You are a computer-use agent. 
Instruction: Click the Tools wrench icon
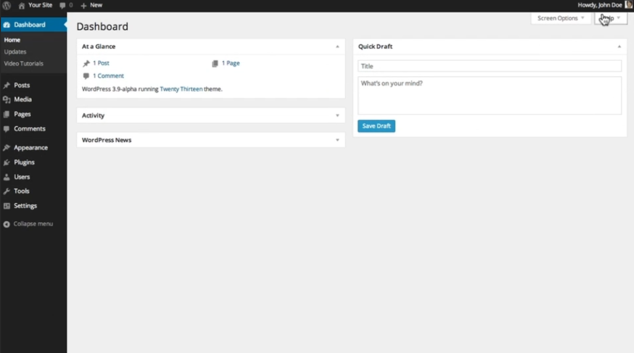pos(7,191)
